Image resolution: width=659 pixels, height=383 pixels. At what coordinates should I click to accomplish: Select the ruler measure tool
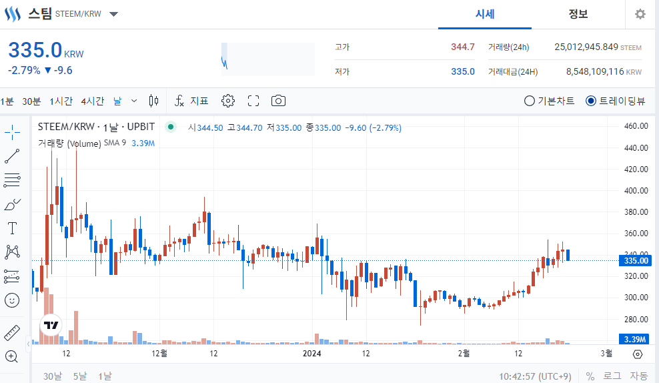tap(12, 332)
